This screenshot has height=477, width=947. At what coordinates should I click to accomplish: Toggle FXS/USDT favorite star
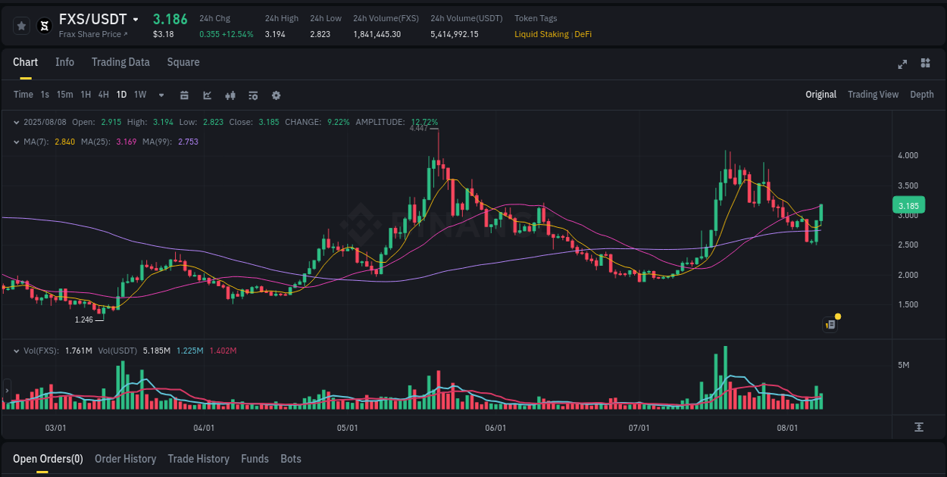pos(21,25)
